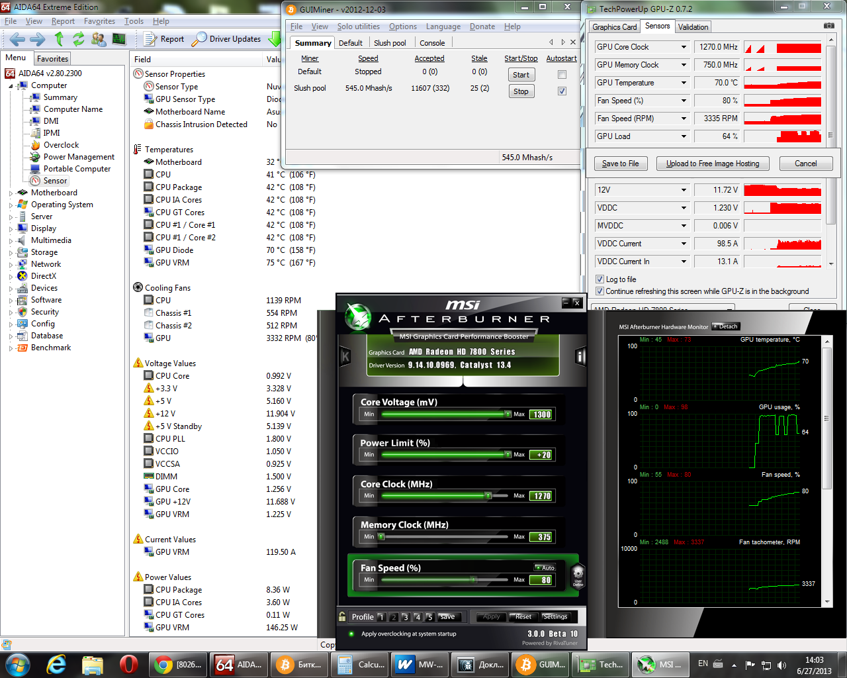Image resolution: width=847 pixels, height=678 pixels.
Task: Toggle the Fan Speed Auto button
Action: pyautogui.click(x=545, y=567)
